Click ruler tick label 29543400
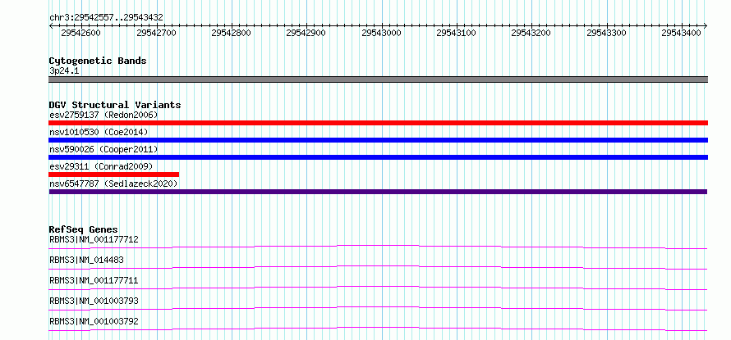 681,33
